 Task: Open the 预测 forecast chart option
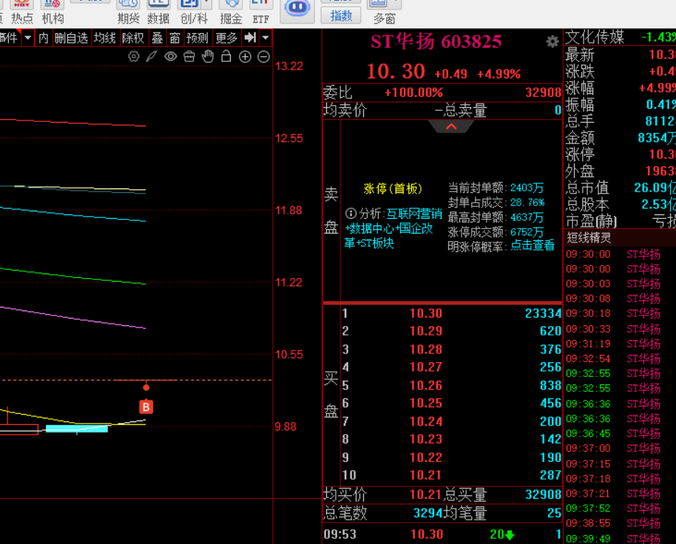coord(197,38)
